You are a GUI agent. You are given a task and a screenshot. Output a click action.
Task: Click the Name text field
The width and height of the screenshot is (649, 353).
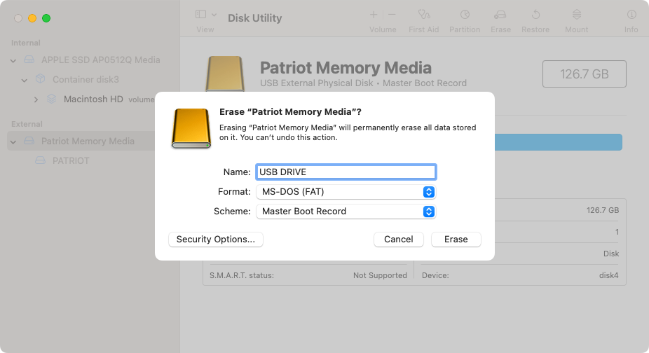346,172
